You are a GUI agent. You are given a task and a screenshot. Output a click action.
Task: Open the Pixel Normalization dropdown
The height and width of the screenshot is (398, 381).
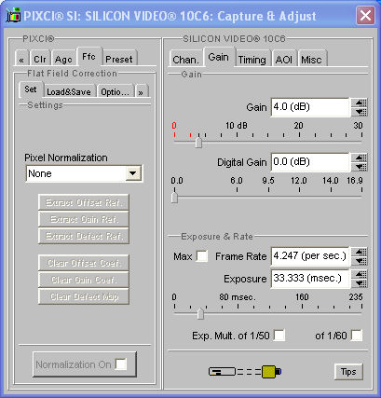(x=133, y=173)
